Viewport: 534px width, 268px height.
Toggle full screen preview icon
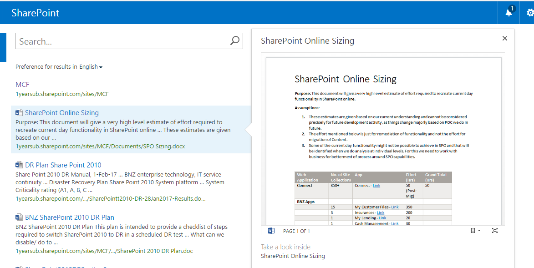point(495,231)
